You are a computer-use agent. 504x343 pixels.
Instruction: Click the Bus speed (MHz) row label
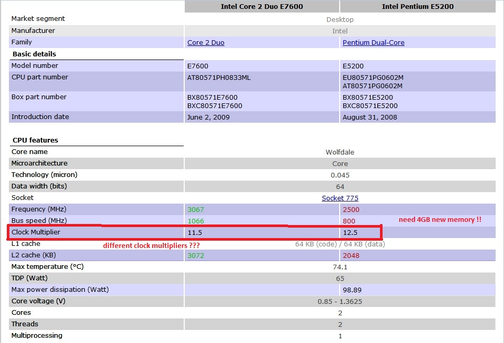pos(39,220)
